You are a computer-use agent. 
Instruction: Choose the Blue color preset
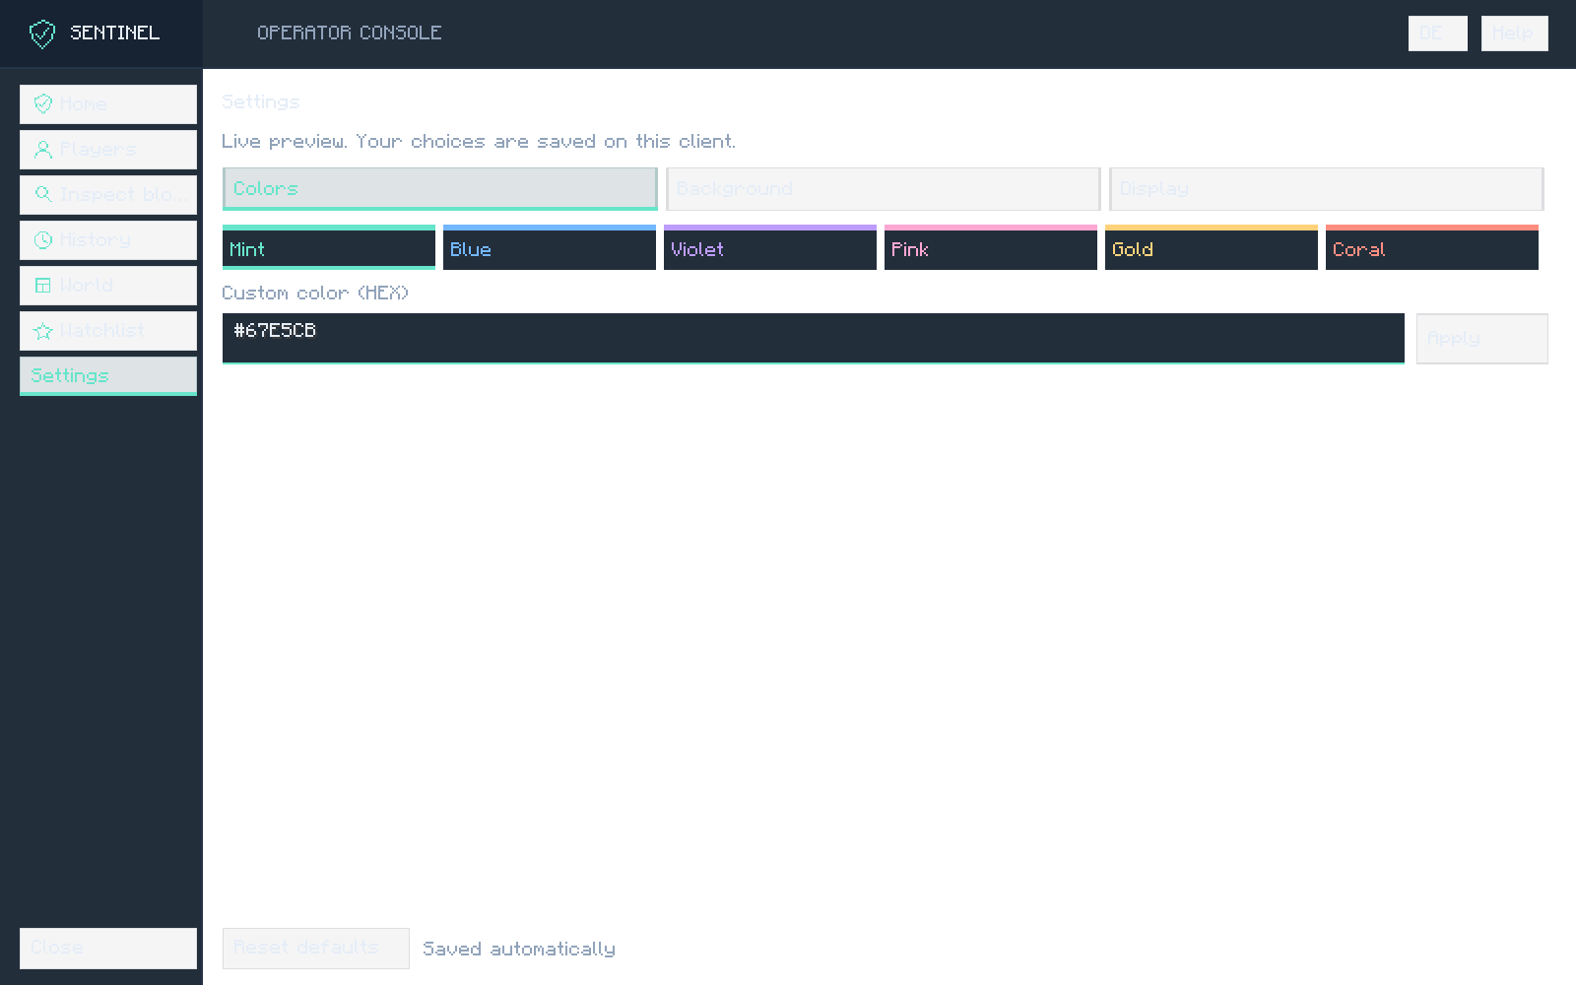tap(550, 247)
